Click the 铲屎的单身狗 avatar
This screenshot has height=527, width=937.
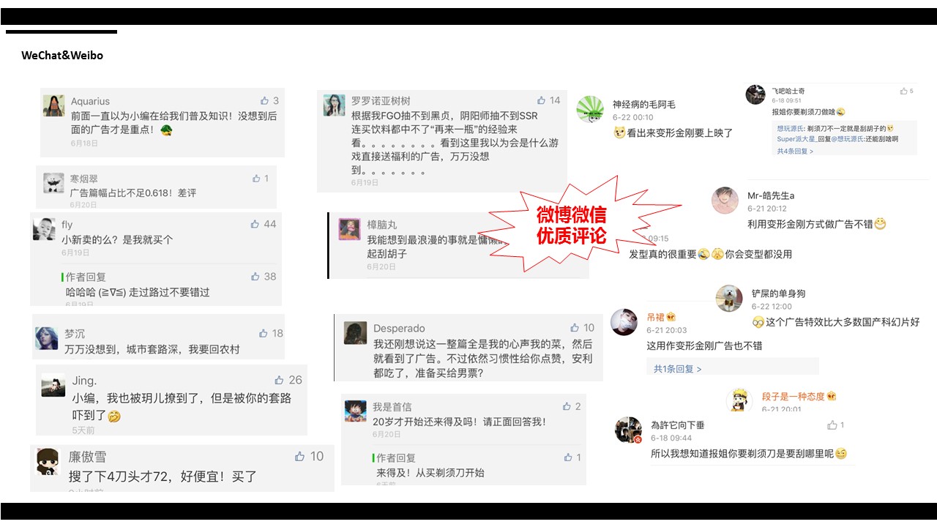click(730, 298)
